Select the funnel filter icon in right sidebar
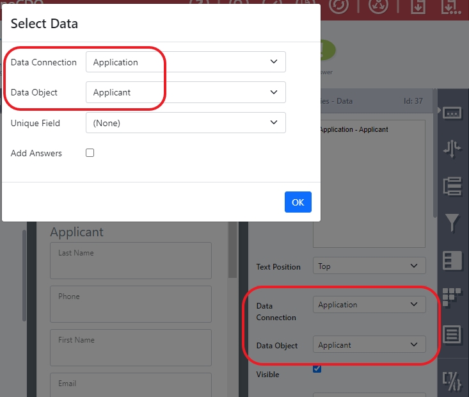469x397 pixels. (x=452, y=223)
